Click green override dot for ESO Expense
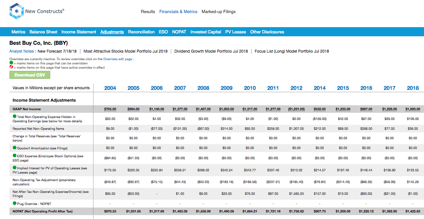This screenshot has height=219, width=424. [x=14, y=156]
